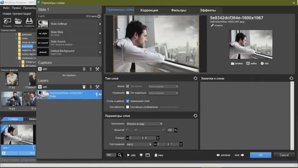Viewport: 298px width, 168px height.
Task: Reset the Заметки к слою section
Action: 291,78
